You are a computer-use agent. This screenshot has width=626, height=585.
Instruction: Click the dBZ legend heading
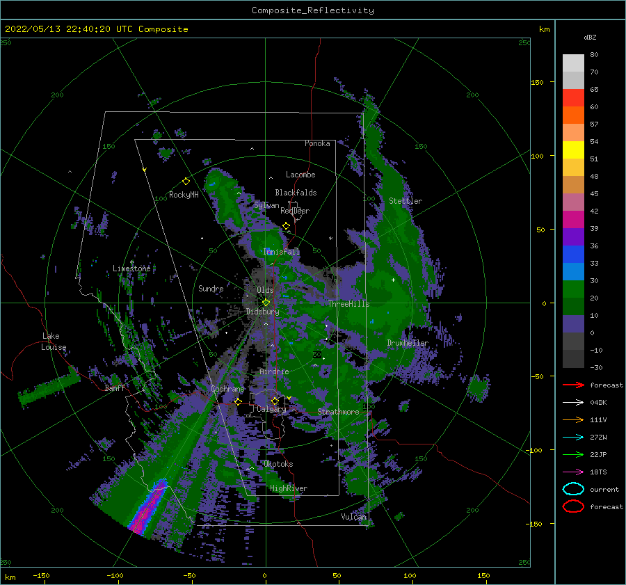pos(590,37)
